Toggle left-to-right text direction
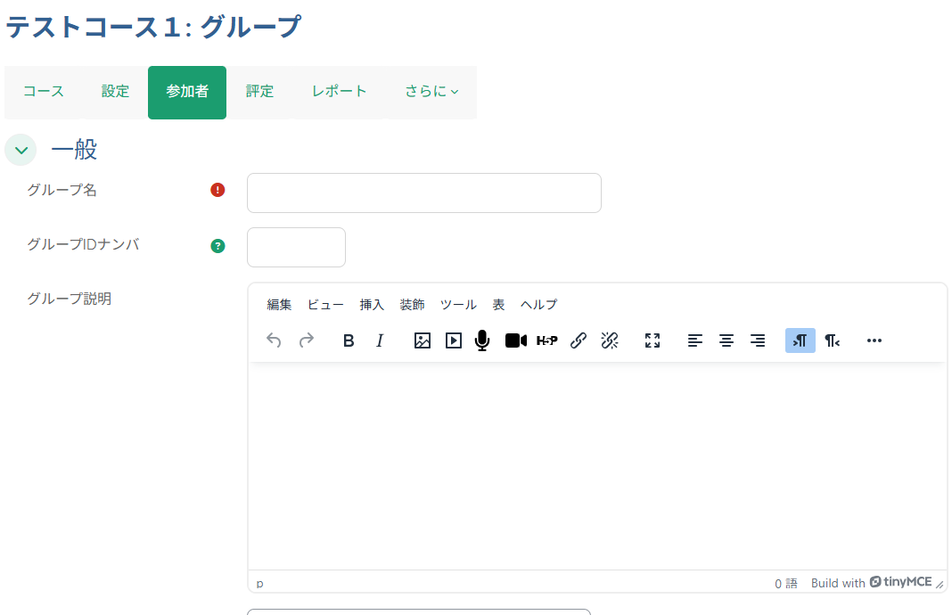 coord(800,340)
